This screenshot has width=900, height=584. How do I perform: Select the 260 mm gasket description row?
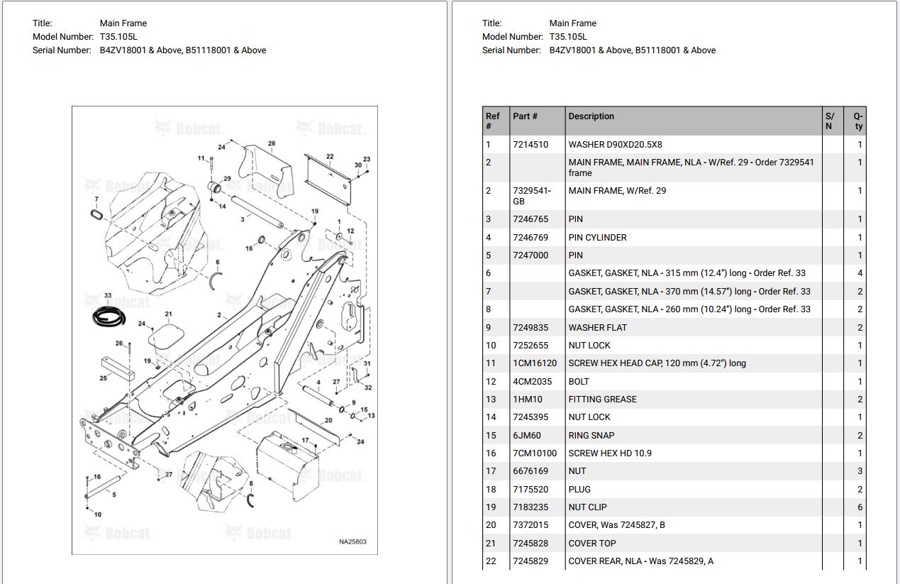point(689,309)
